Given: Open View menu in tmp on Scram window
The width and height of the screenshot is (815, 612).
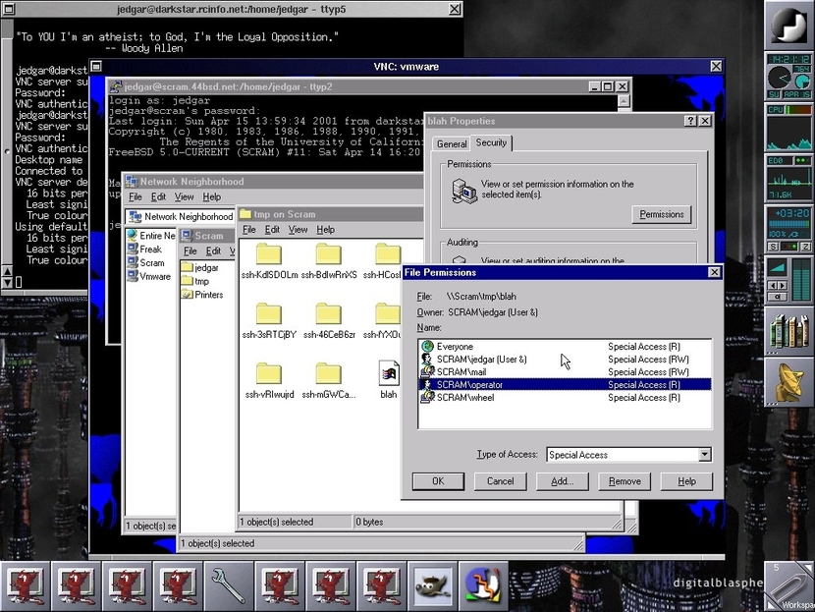Looking at the screenshot, I should click(298, 229).
